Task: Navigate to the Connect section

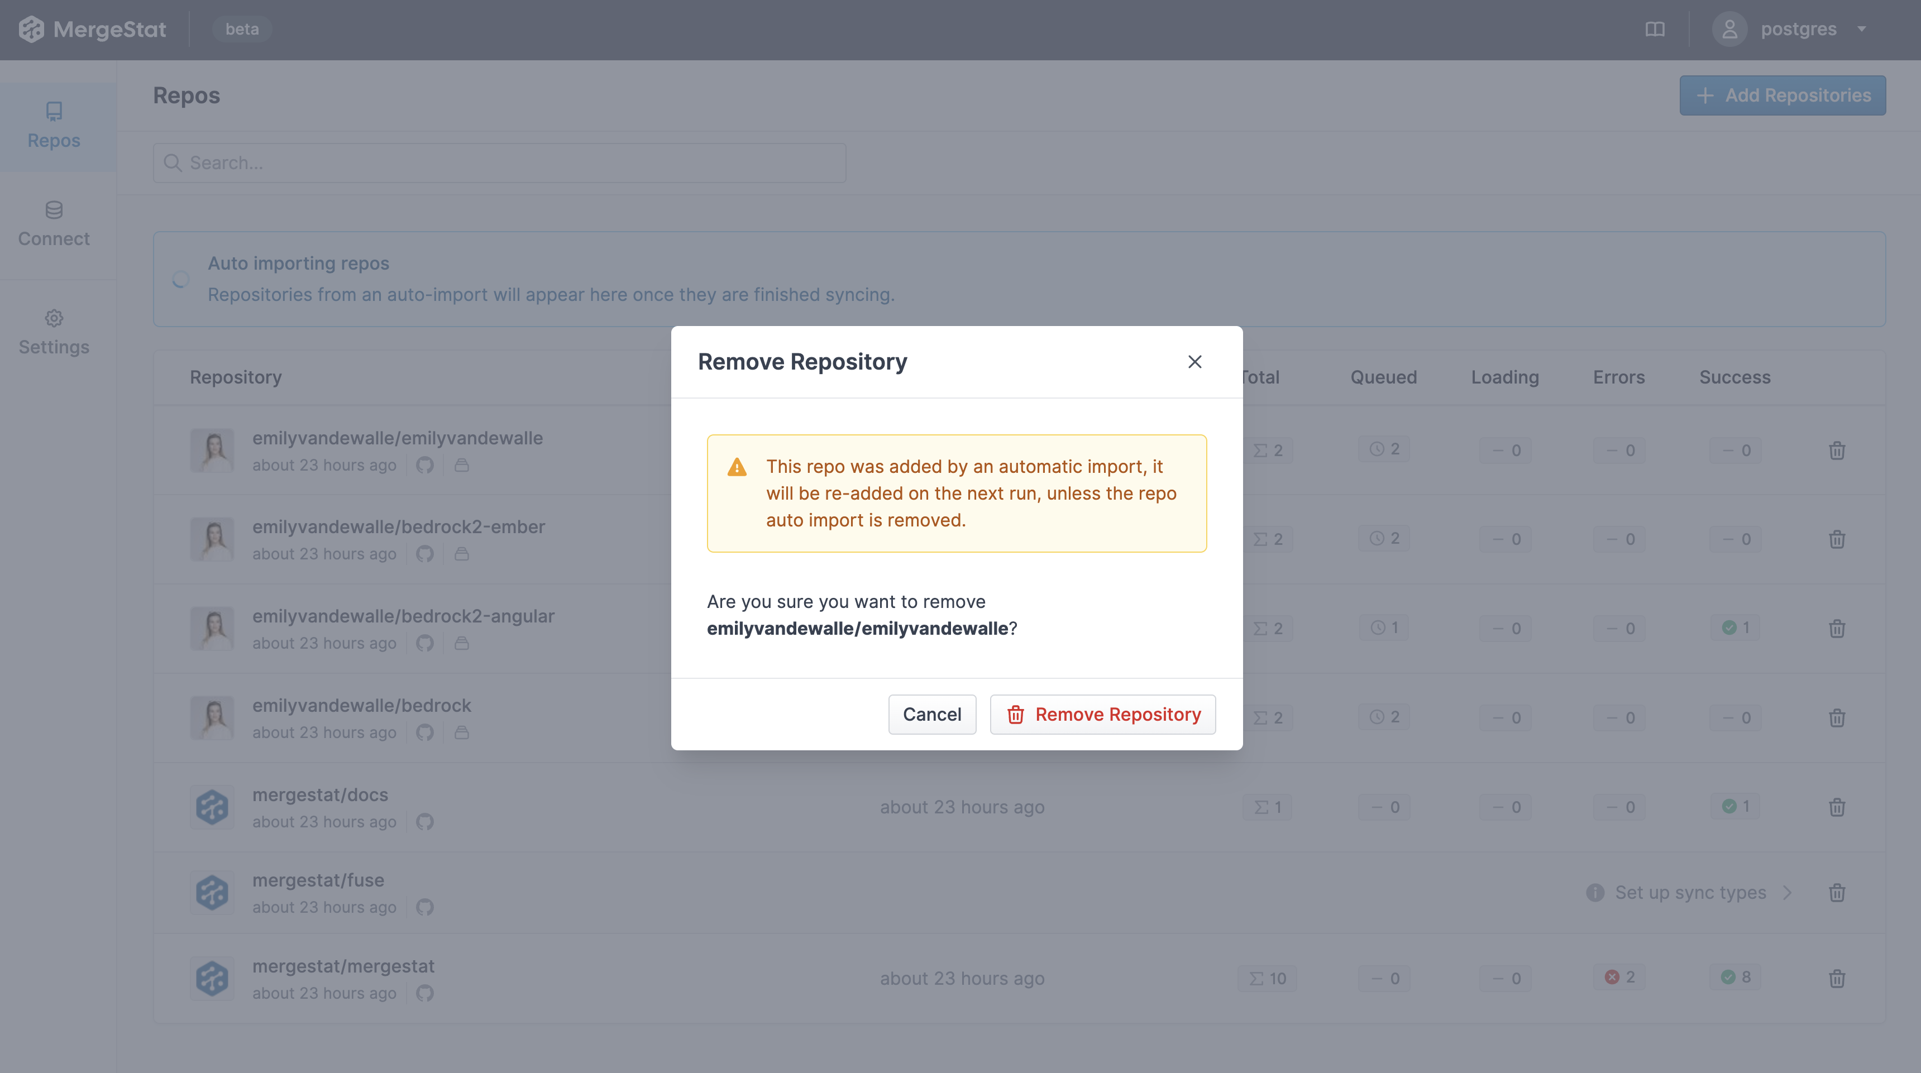Action: [x=53, y=224]
